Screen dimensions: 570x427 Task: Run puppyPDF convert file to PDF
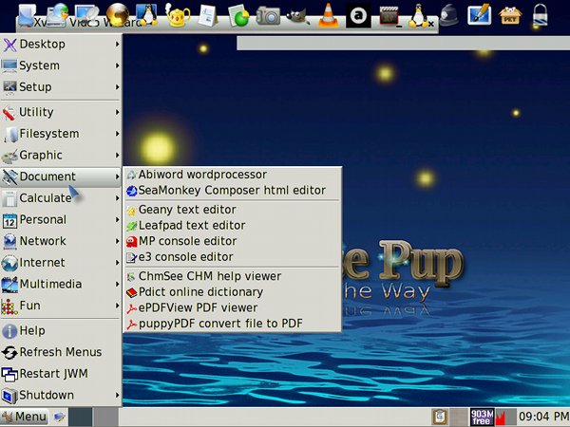[x=233, y=324]
